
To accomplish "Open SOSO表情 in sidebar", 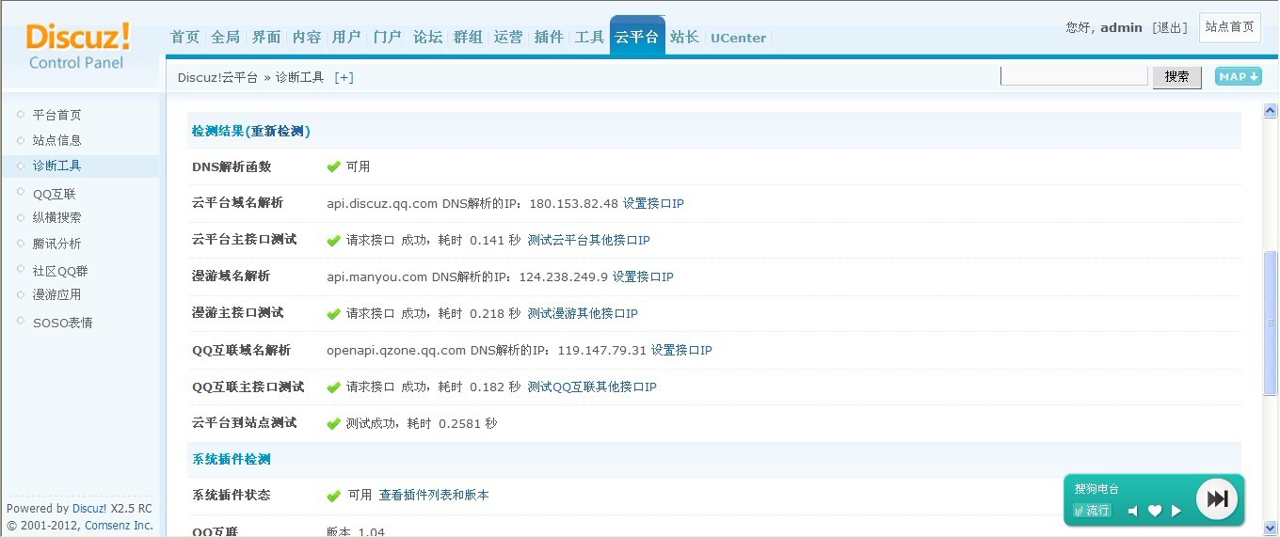I will [x=62, y=323].
